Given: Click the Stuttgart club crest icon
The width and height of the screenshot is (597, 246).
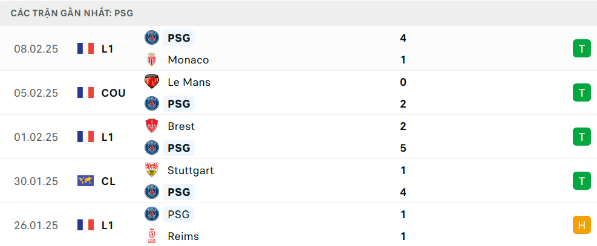Looking at the screenshot, I should 152,170.
